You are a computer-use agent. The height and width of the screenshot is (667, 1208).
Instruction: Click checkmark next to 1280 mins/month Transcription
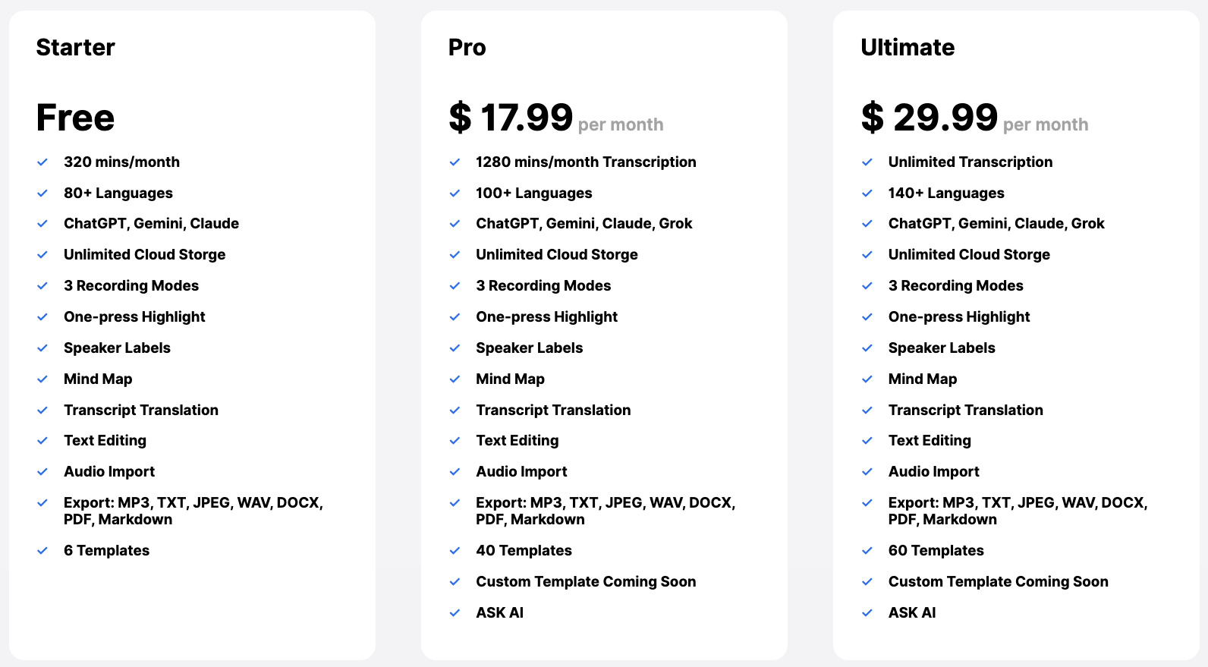(455, 162)
